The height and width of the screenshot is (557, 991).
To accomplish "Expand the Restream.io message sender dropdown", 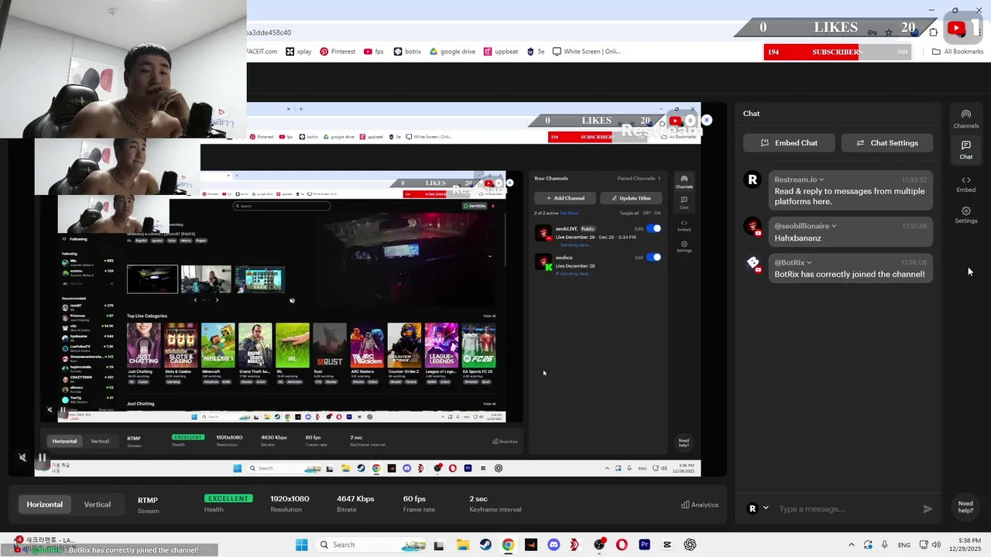I will pos(821,179).
